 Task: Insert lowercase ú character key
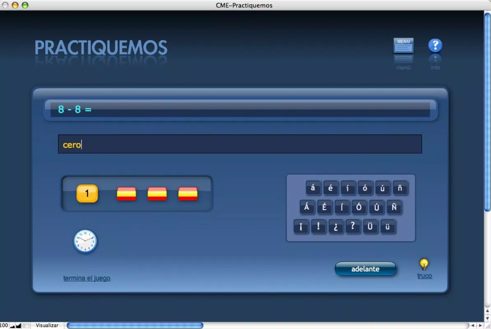tap(382, 188)
